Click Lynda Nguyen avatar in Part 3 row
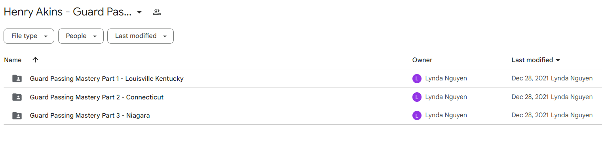Screen dimensions: 602x162 (x=417, y=116)
